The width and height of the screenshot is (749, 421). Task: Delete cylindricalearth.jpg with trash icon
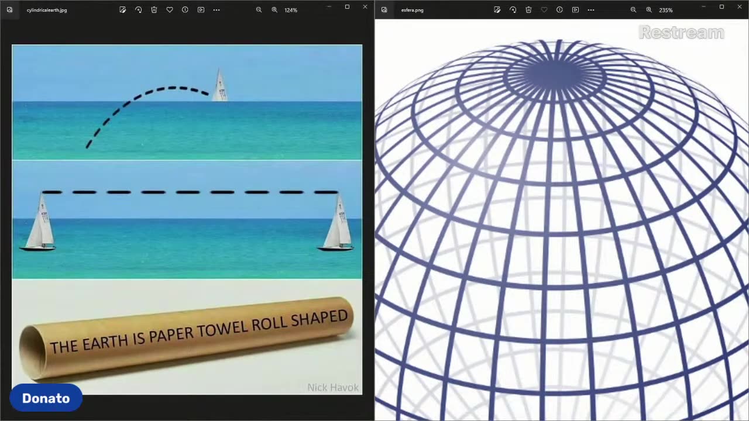pos(154,10)
